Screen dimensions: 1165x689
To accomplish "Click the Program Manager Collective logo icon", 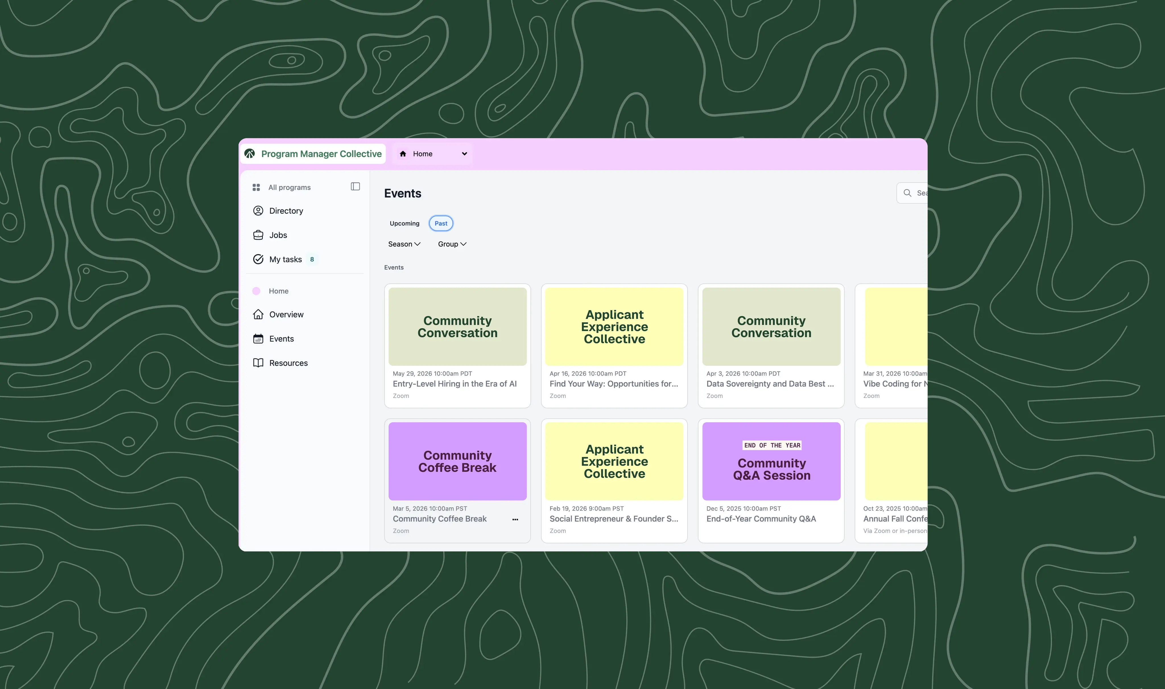I will pyautogui.click(x=250, y=154).
